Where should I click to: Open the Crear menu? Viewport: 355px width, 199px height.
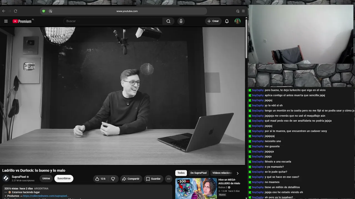pos(213,21)
